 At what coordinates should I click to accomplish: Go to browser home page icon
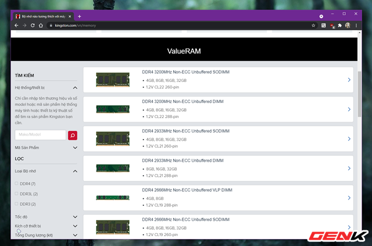pyautogui.click(x=41, y=26)
